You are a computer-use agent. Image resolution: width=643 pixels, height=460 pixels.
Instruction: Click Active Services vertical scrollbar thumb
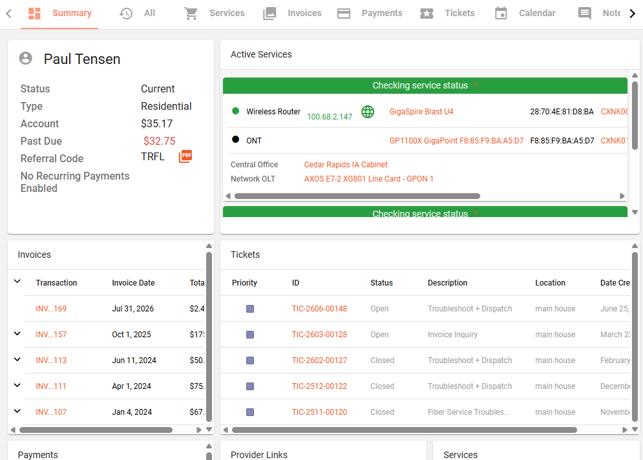[x=635, y=116]
